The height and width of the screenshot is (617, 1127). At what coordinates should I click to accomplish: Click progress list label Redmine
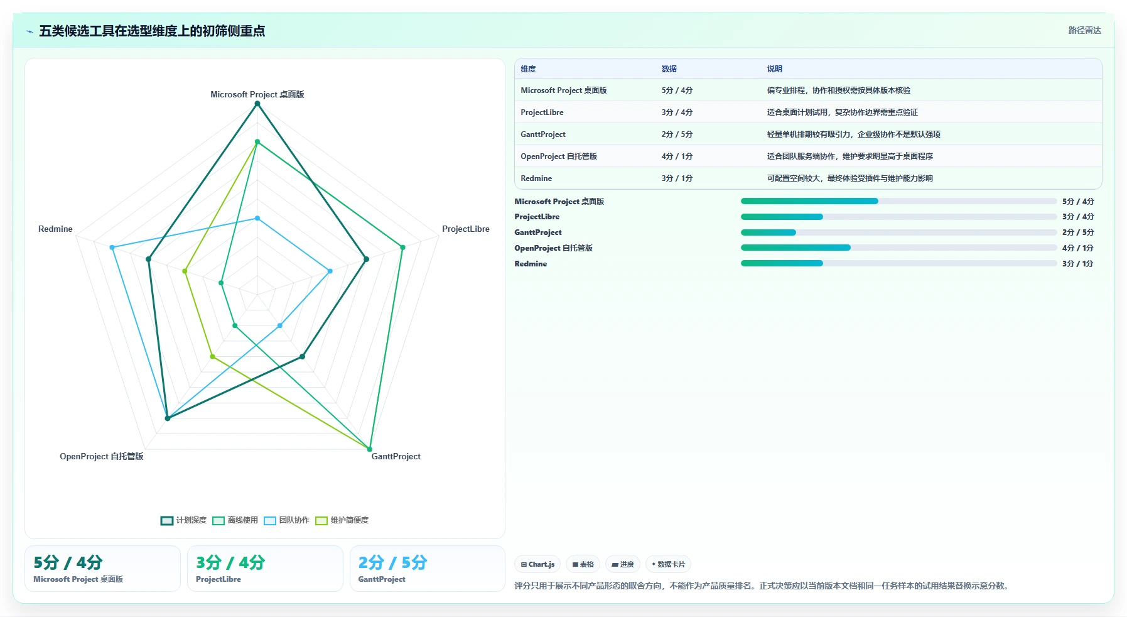coord(531,264)
